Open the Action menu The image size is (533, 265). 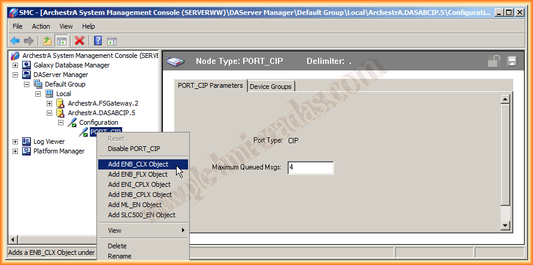[x=41, y=26]
